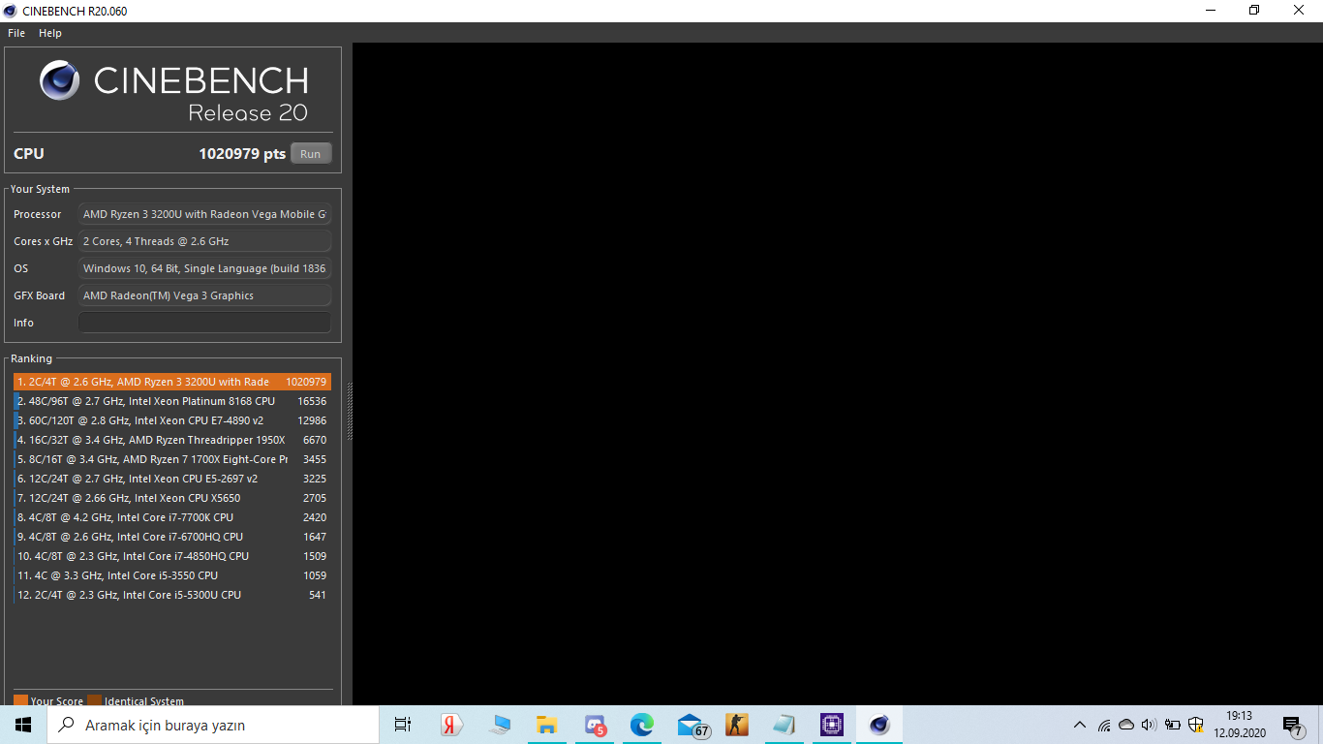Viewport: 1323px width, 744px height.
Task: Show hidden system tray icons
Action: 1080,725
